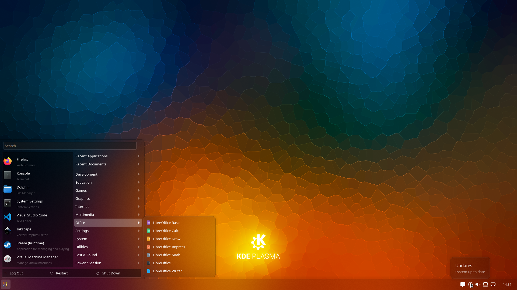This screenshot has height=290, width=517.
Task: Expand the Development submenu arrow
Action: (139, 174)
